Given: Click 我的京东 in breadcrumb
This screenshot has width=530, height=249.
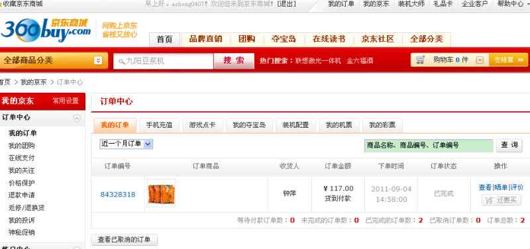Looking at the screenshot, I should click(x=34, y=82).
